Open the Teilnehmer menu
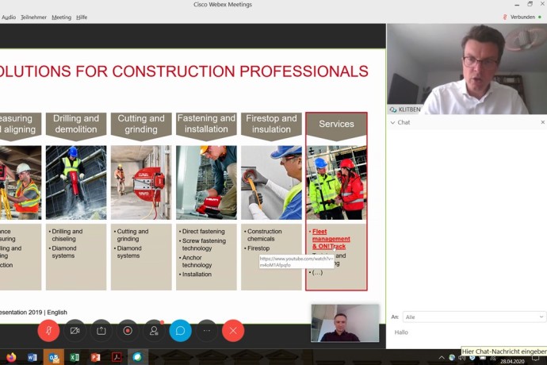Image resolution: width=547 pixels, height=365 pixels. tap(34, 17)
